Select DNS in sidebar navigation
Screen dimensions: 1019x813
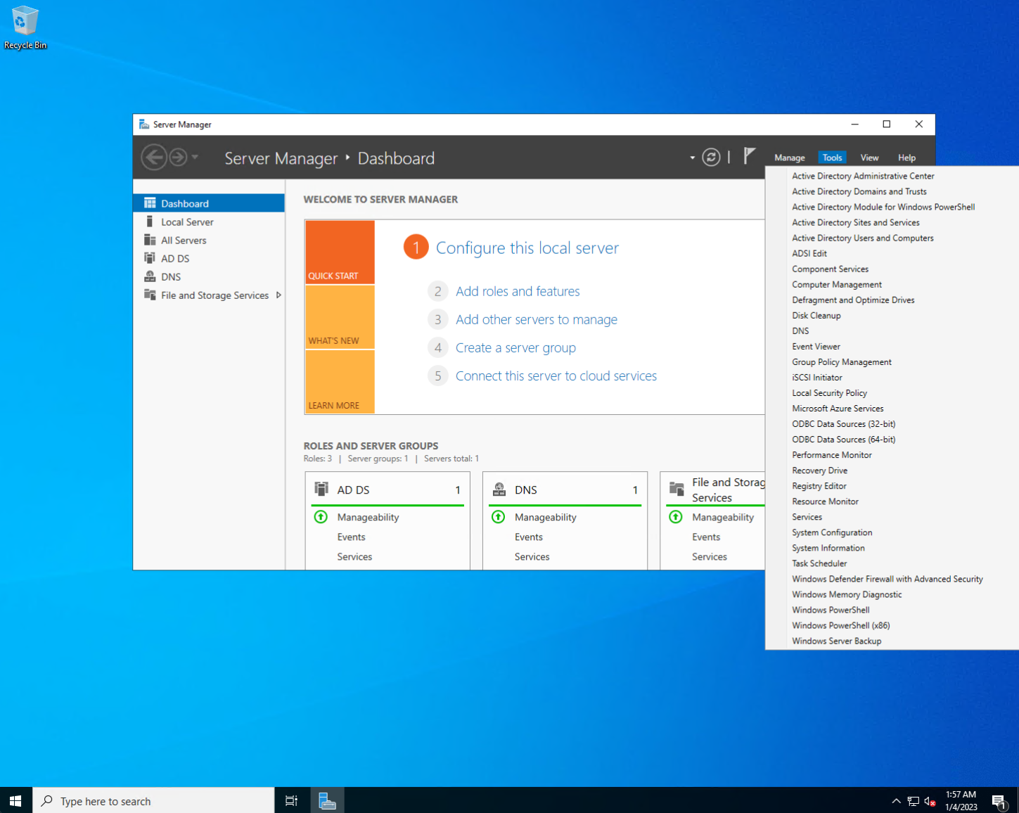point(208,276)
